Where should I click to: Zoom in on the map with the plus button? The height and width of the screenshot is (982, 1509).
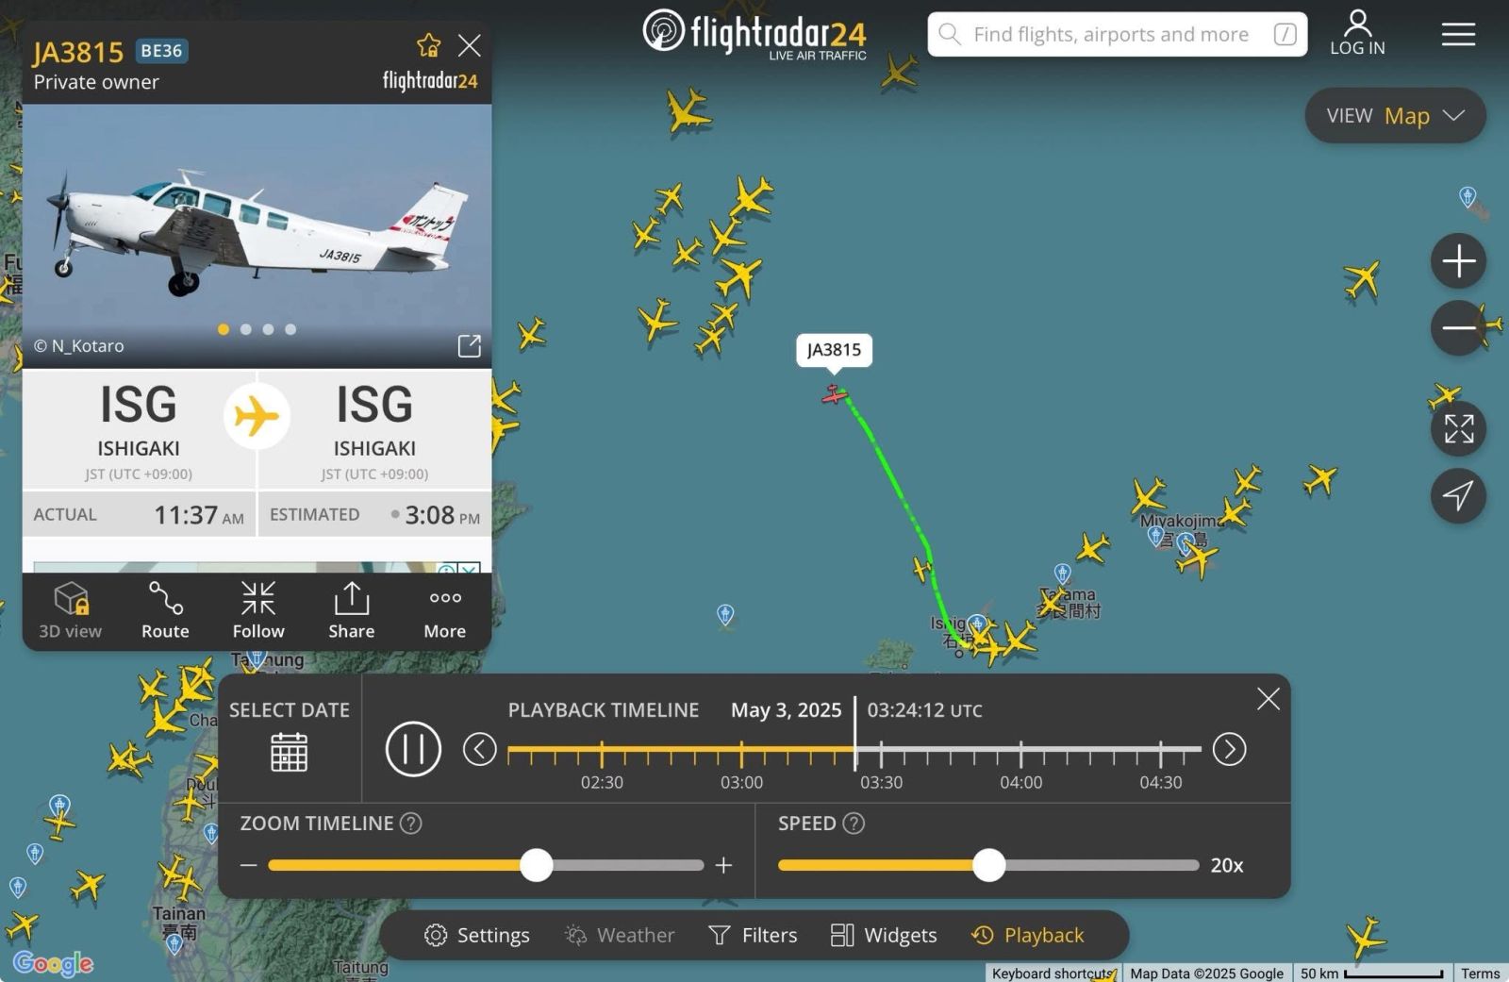(x=1458, y=260)
